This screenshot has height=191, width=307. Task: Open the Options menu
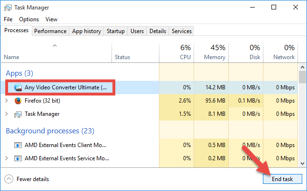[x=29, y=19]
